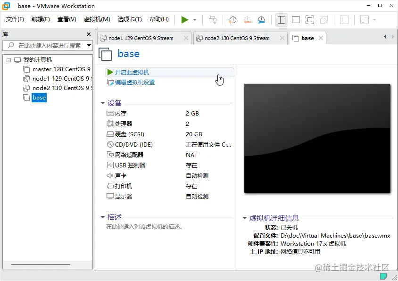Screen dimensions: 398x281
Task: Click the VM screen preview thumbnail
Action: [317, 138]
